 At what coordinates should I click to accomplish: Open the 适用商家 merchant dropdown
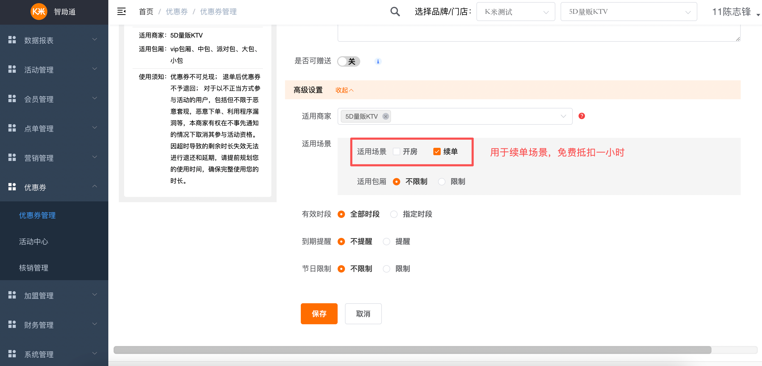pos(455,116)
